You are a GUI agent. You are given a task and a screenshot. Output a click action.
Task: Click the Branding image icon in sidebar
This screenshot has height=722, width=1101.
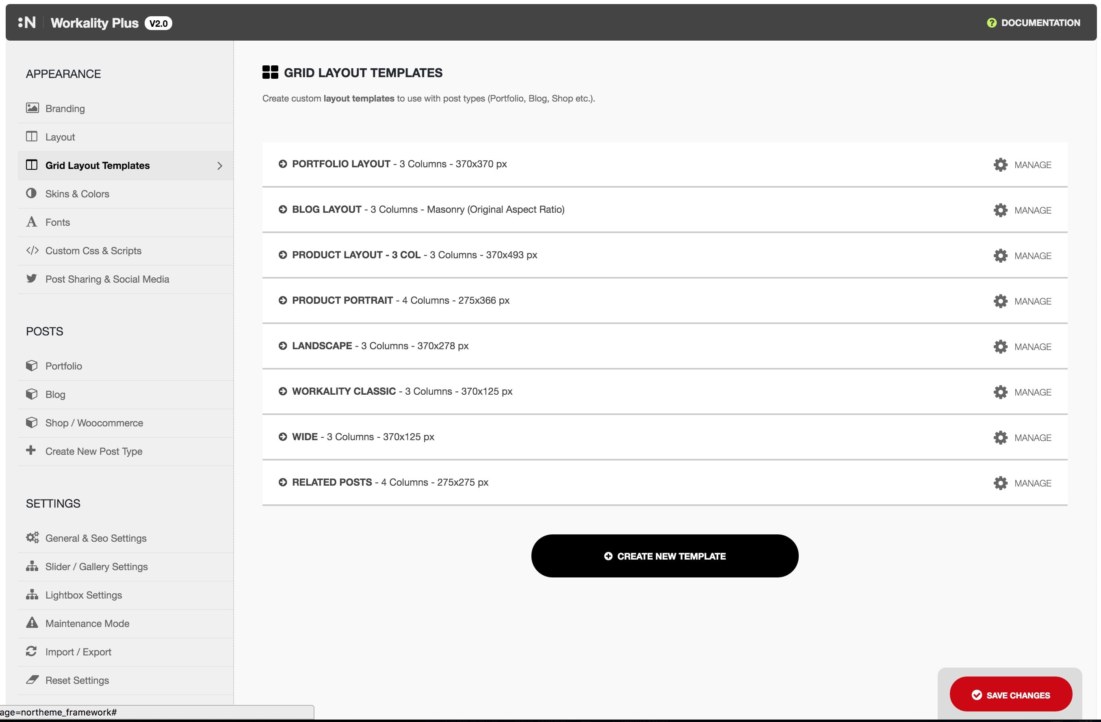pos(32,108)
